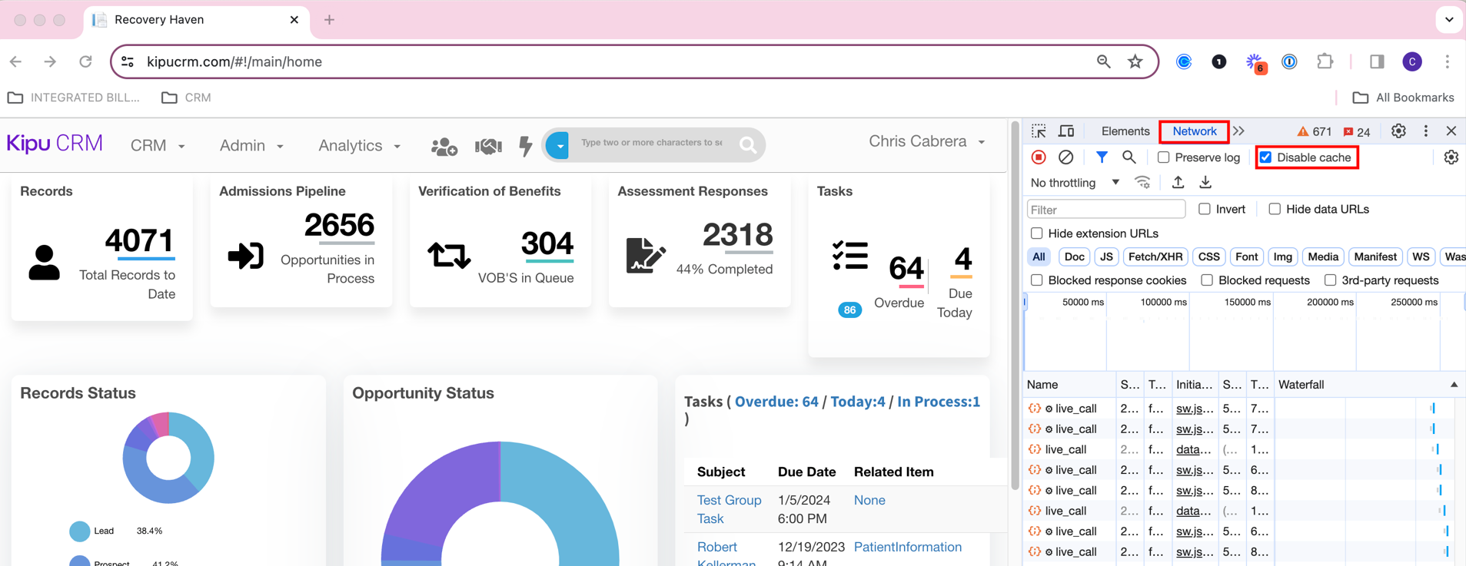Uncheck the Disable cache checkbox
The height and width of the screenshot is (566, 1466).
tap(1265, 157)
